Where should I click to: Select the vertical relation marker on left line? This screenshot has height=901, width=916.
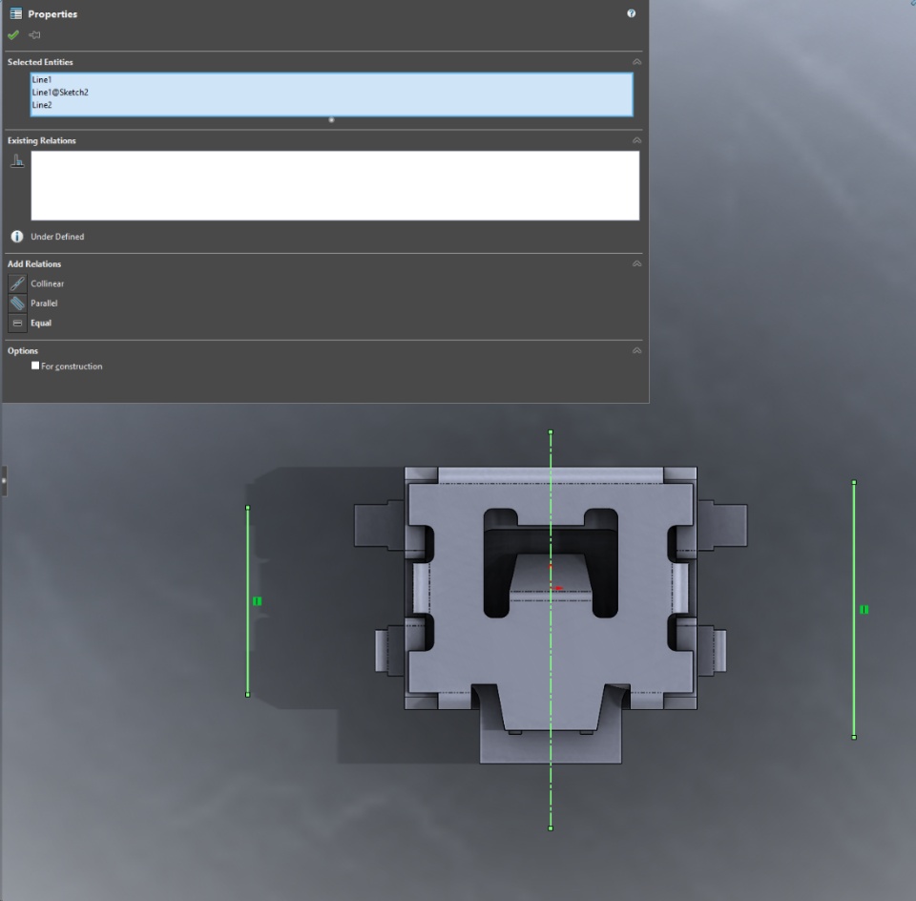click(x=257, y=600)
